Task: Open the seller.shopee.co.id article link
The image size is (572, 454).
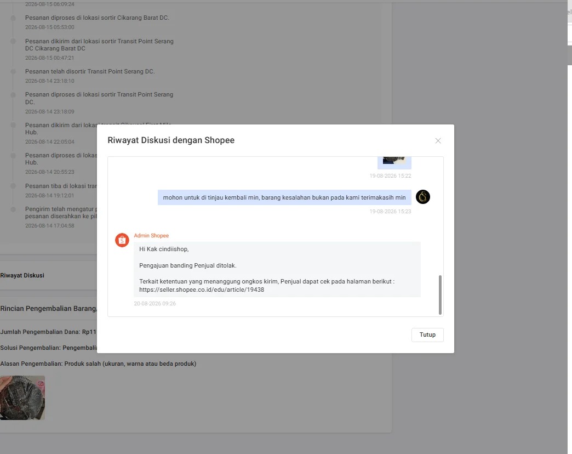Action: coord(202,290)
